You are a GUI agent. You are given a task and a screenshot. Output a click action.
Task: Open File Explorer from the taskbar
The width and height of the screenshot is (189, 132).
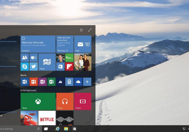click(x=66, y=129)
